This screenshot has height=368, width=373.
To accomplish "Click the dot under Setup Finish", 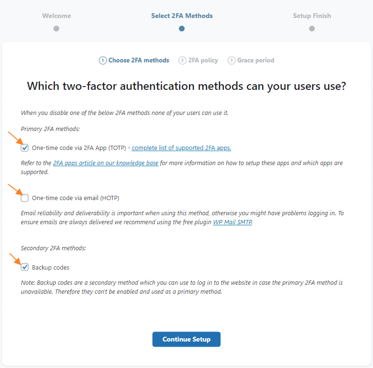I will point(312,28).
